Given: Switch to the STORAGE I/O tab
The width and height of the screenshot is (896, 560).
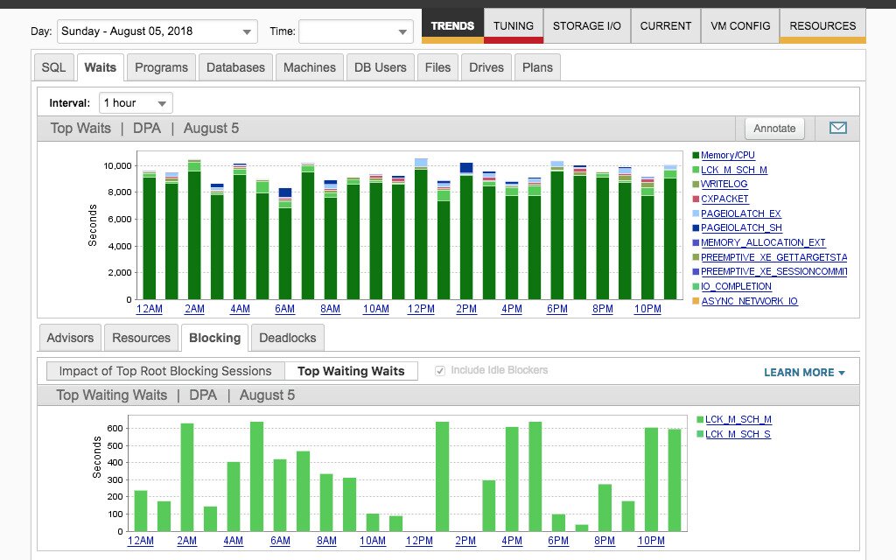Looking at the screenshot, I should pyautogui.click(x=587, y=25).
